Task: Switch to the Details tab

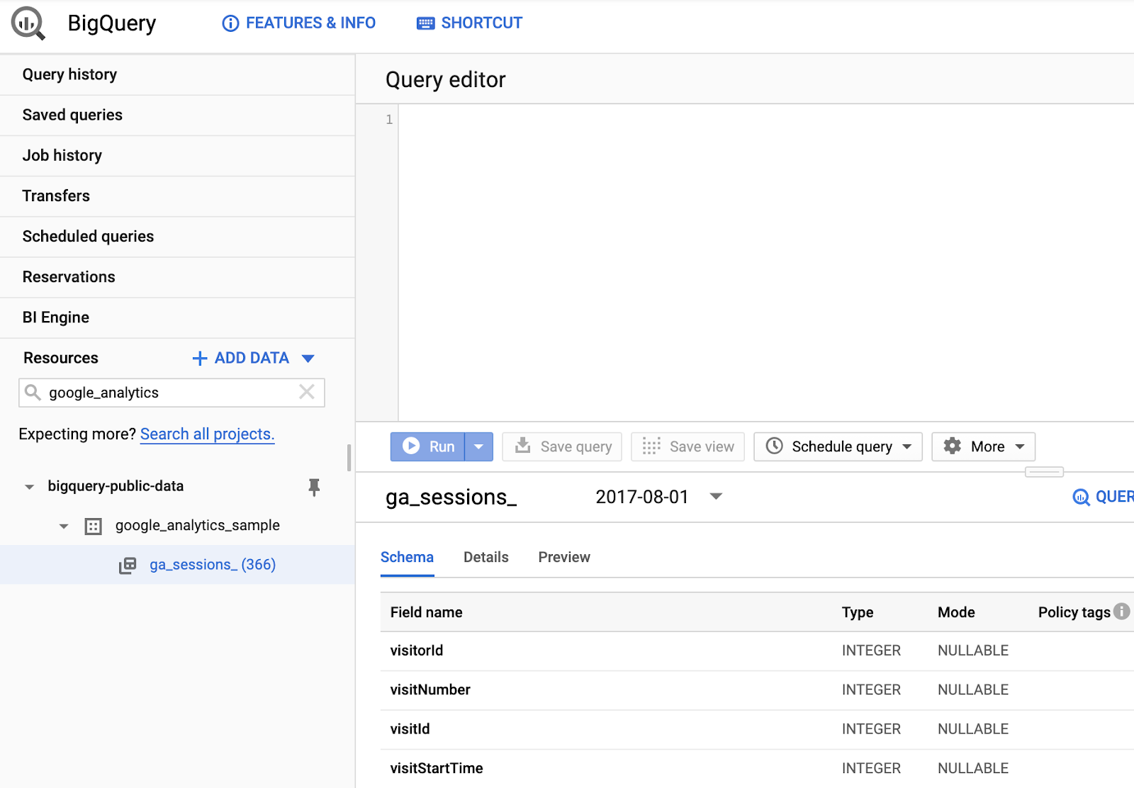Action: 486,557
